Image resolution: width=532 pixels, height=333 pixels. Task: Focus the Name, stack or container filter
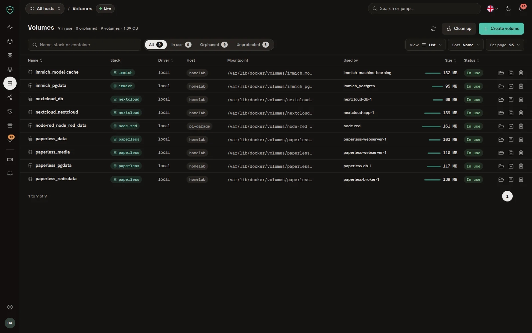click(84, 45)
